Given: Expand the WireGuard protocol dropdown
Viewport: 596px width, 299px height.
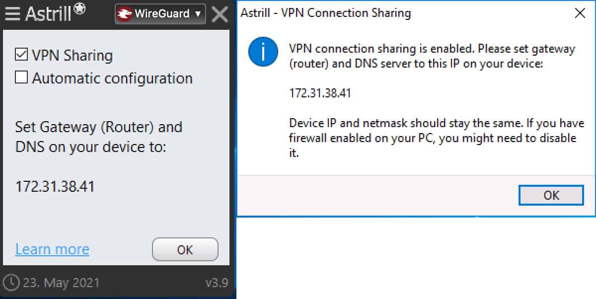Looking at the screenshot, I should tap(160, 14).
